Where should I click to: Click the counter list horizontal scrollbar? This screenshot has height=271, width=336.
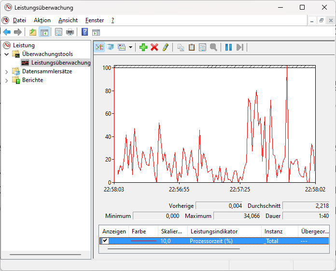click(174, 249)
